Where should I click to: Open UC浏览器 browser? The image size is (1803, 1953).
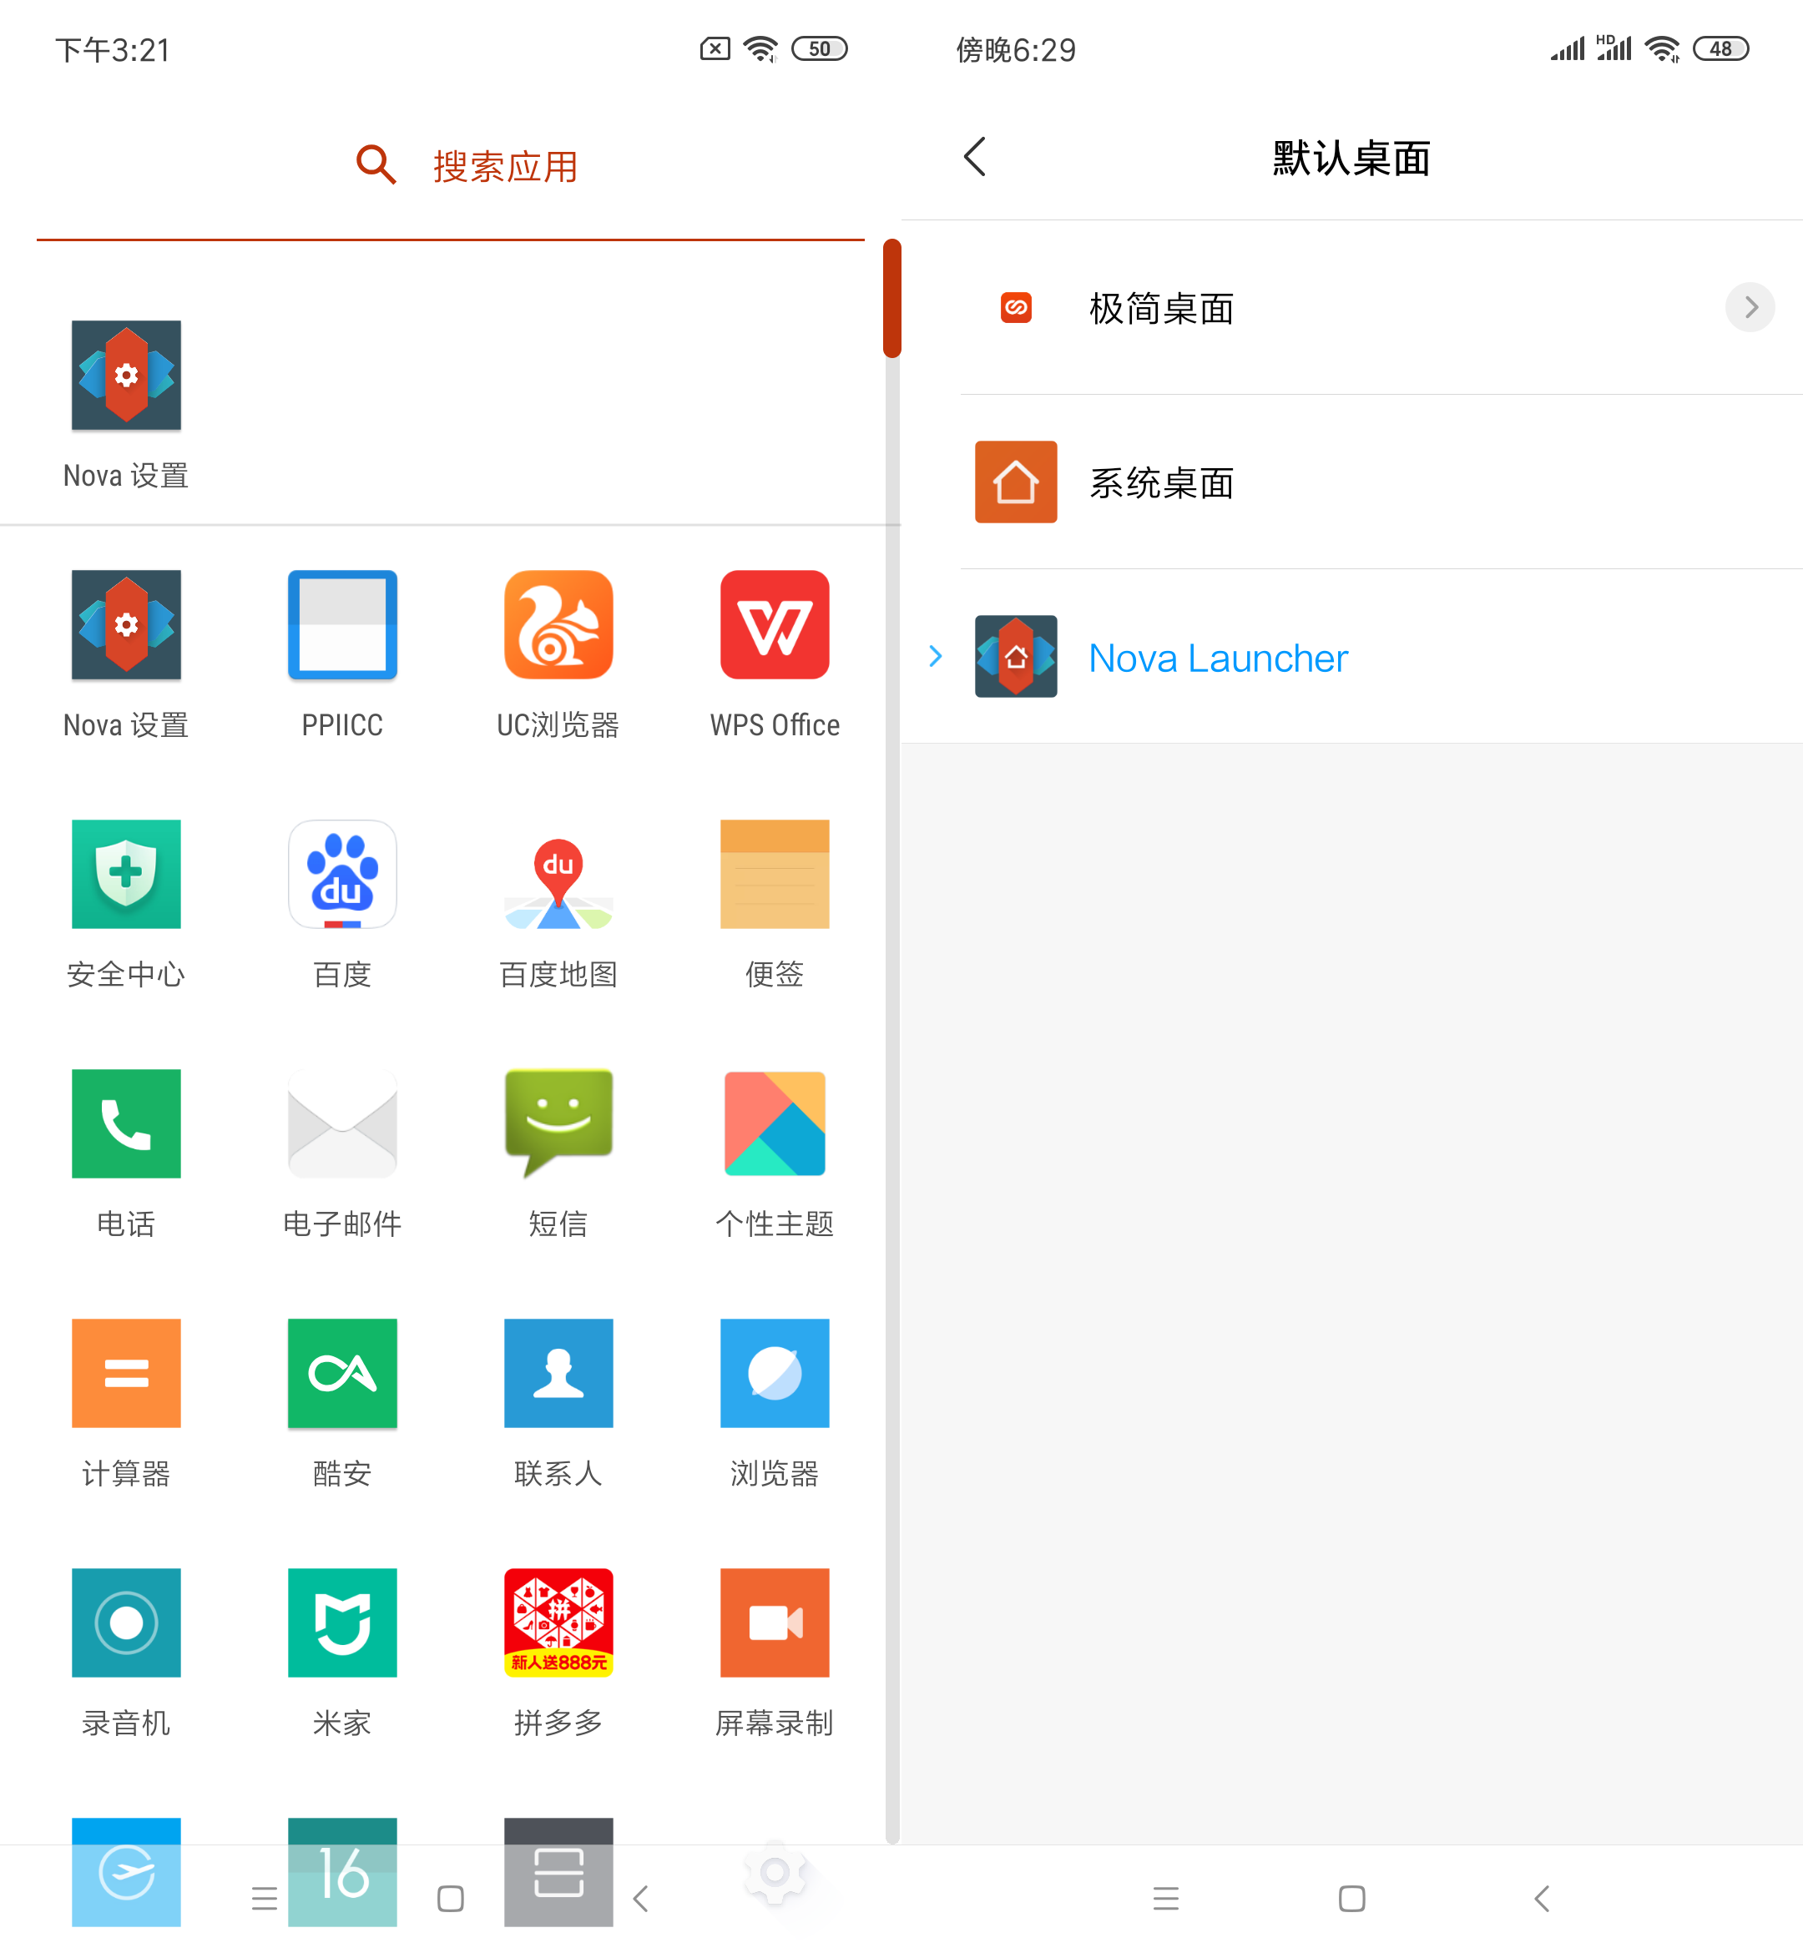[558, 654]
